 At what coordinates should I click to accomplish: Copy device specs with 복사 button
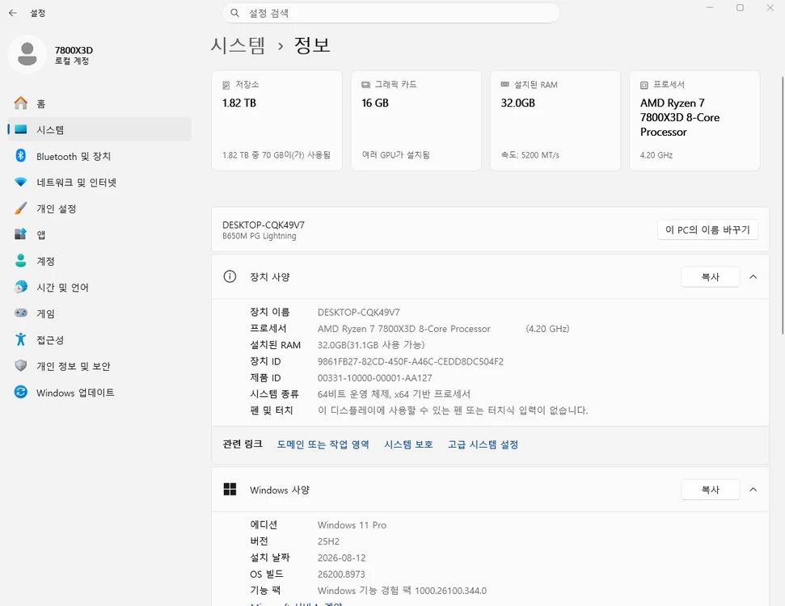(710, 276)
